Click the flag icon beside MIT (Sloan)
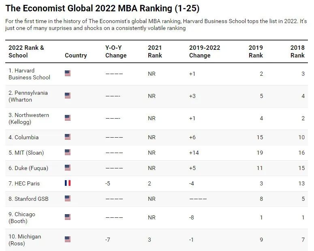 point(68,153)
